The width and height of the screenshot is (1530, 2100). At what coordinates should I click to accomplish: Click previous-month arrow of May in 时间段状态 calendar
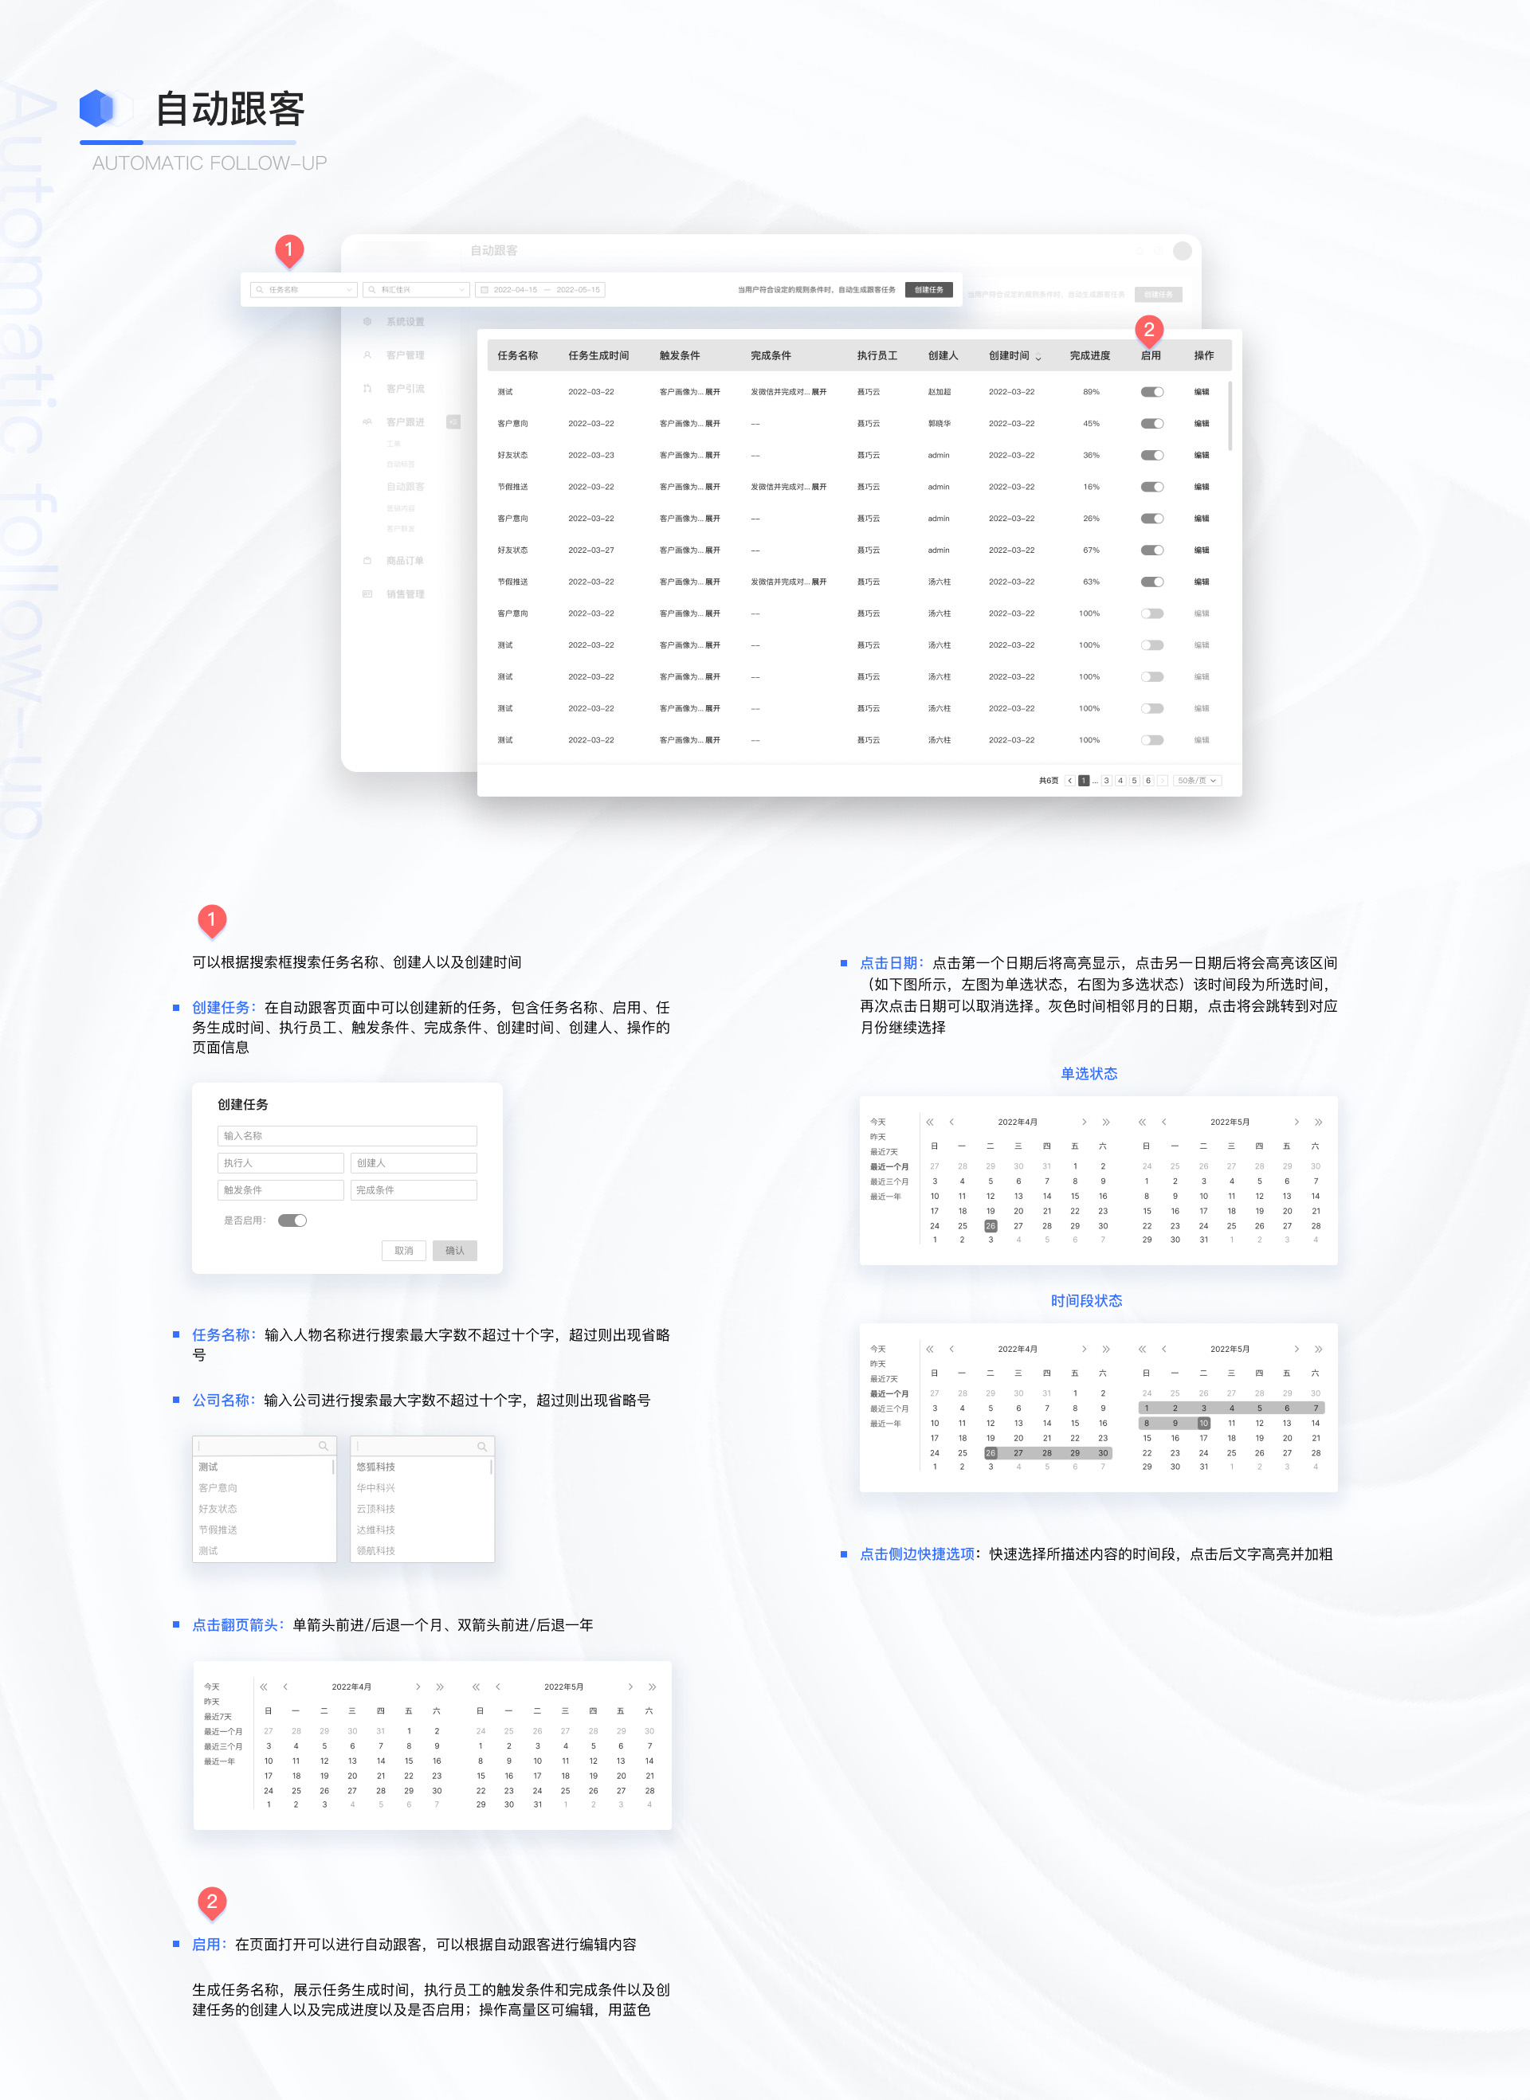coord(1164,1348)
